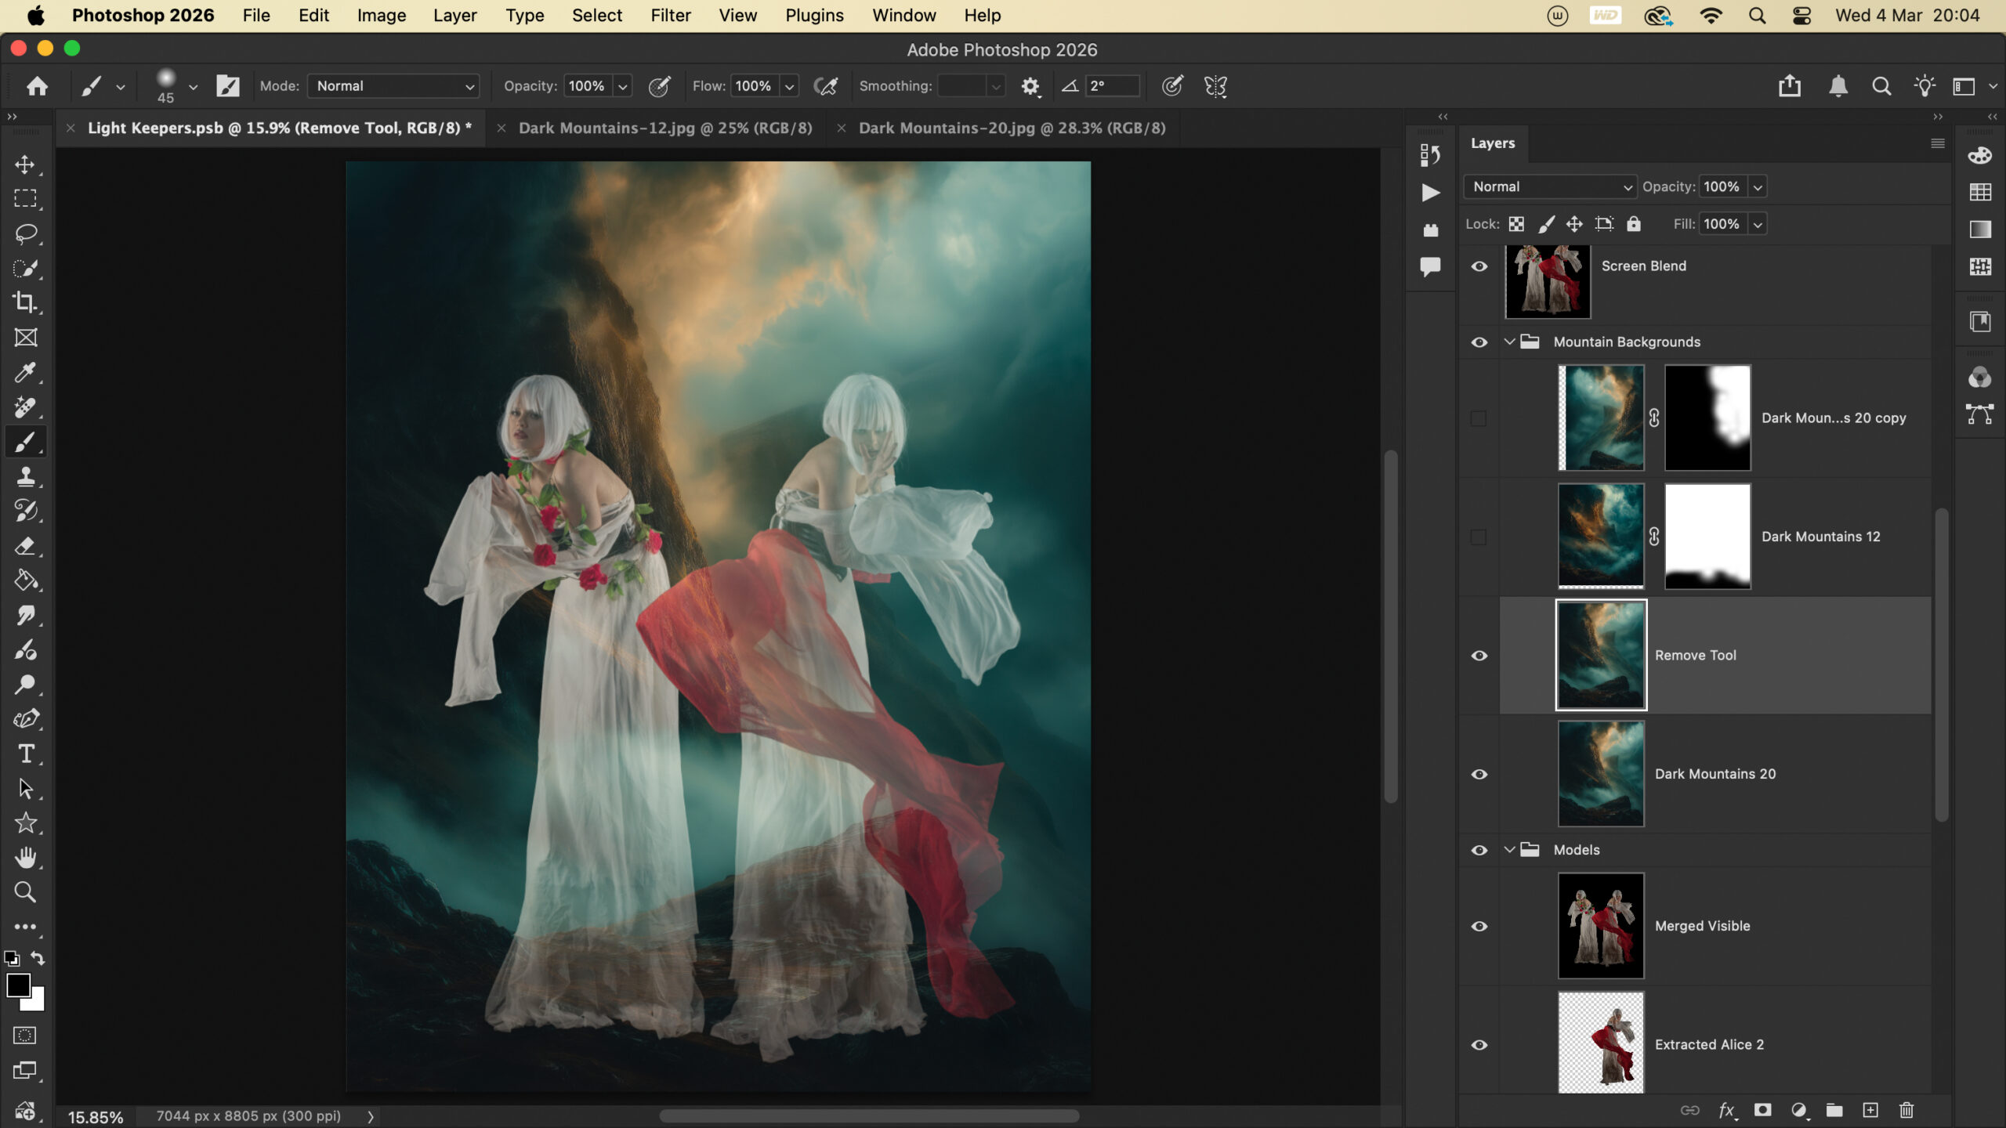Select the Horizontal Type tool
Image resolution: width=2006 pixels, height=1128 pixels.
click(25, 754)
